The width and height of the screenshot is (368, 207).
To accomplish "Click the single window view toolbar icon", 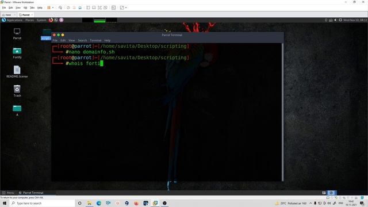I will point(94,7).
